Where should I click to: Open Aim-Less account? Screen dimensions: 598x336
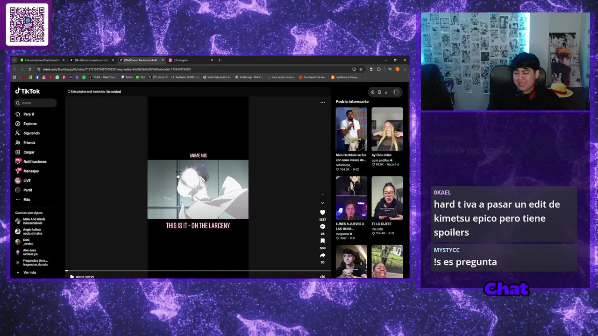point(27,252)
